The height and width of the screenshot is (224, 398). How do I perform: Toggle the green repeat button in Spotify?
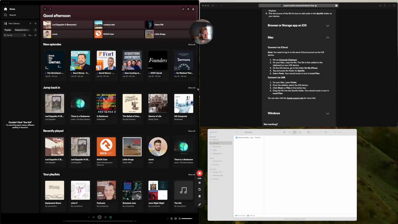[110, 217]
